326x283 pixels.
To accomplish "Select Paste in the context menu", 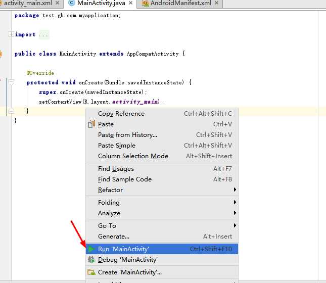I will tap(162, 124).
